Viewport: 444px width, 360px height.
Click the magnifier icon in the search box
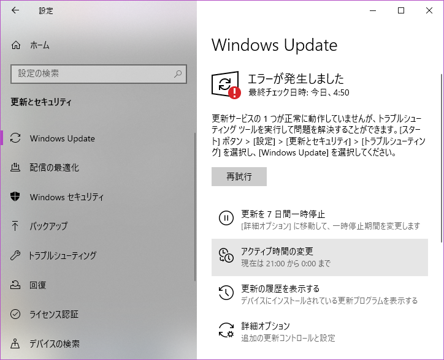point(178,74)
